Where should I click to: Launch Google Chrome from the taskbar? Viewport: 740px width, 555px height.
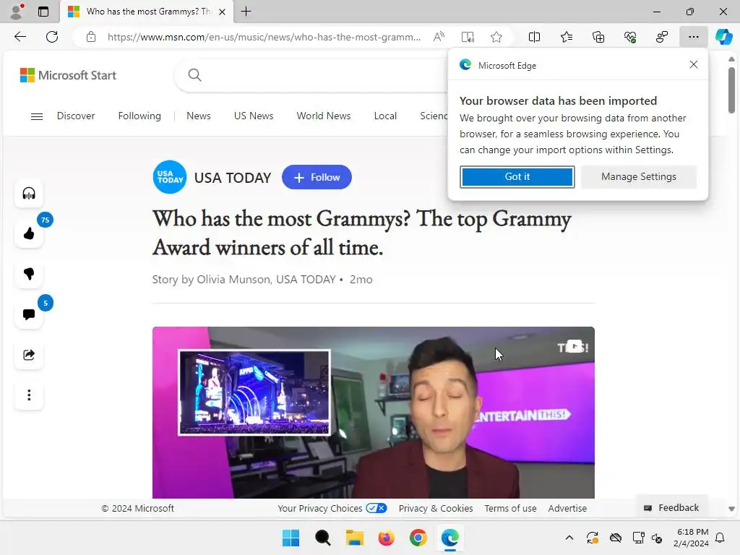coord(418,538)
